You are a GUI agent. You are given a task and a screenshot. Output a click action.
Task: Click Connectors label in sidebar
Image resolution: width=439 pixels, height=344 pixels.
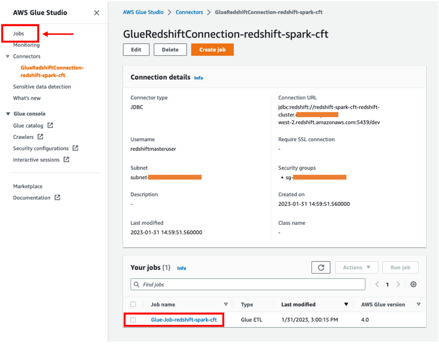(x=27, y=57)
